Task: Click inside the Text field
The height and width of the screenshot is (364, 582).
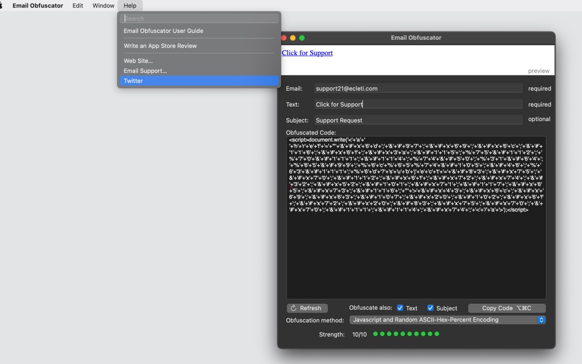Action: 418,104
